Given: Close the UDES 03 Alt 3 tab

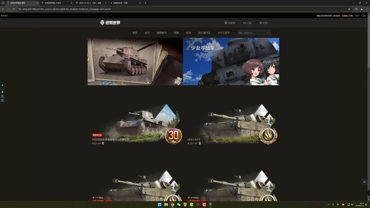Looking at the screenshot, I should [x=105, y=3].
